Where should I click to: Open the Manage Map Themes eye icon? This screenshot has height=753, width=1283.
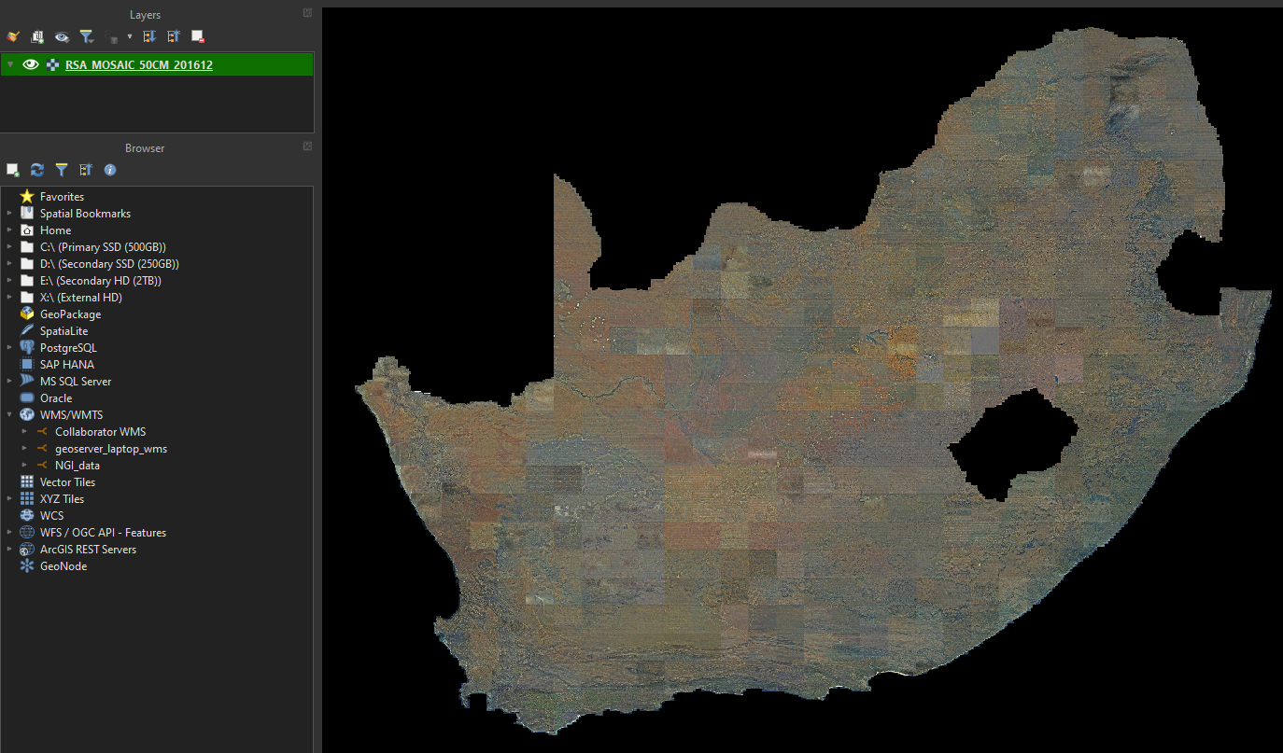click(62, 36)
